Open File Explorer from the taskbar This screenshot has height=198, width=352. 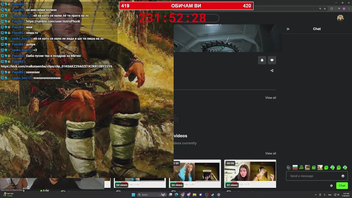point(194,195)
